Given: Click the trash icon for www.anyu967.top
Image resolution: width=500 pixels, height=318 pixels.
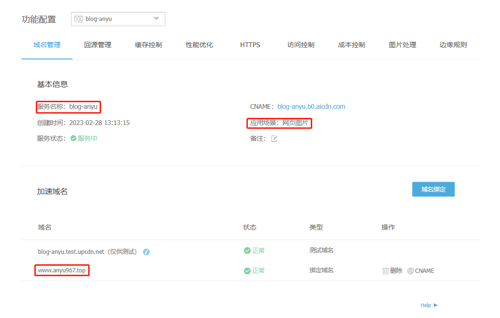Looking at the screenshot, I should pyautogui.click(x=386, y=271).
